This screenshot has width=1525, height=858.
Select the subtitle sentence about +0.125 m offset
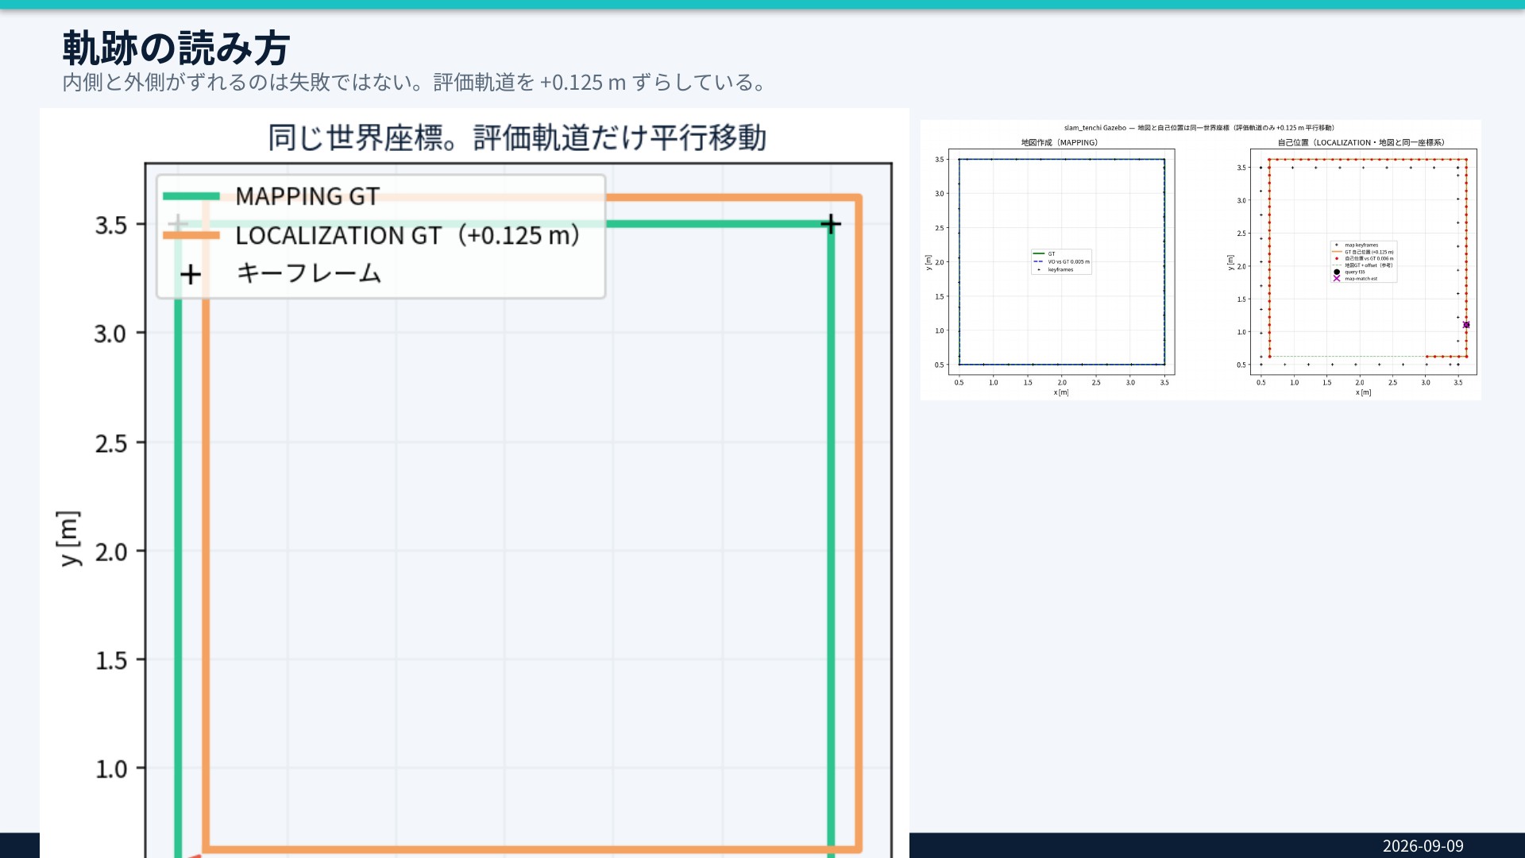pos(415,83)
